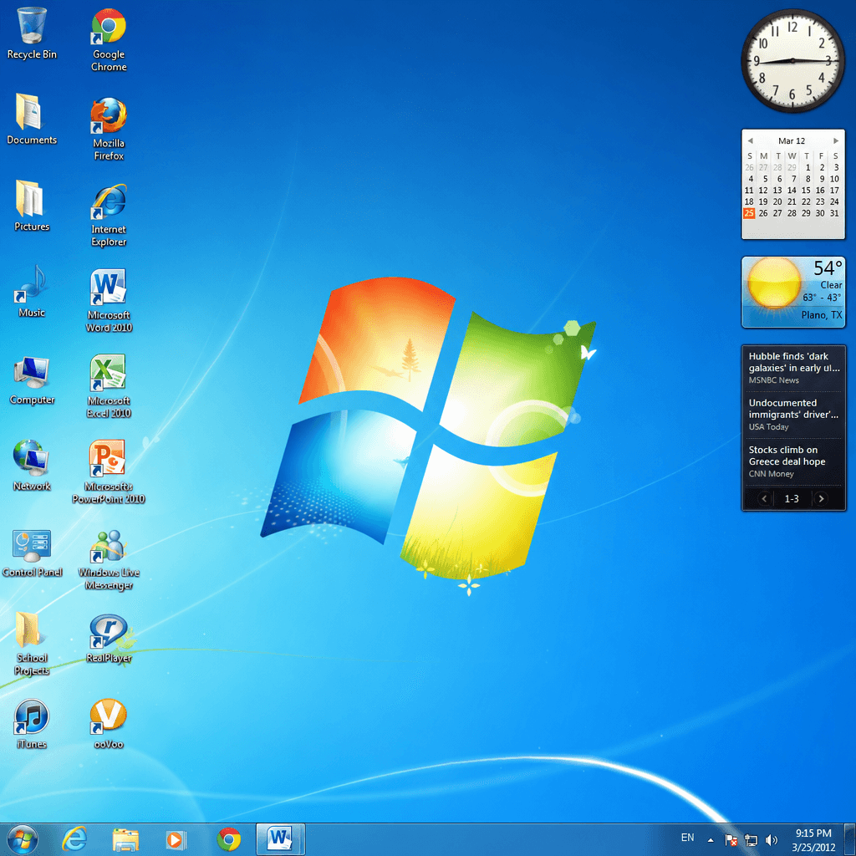This screenshot has width=856, height=856.
Task: Select March 31 in the calendar gadget
Action: [835, 213]
